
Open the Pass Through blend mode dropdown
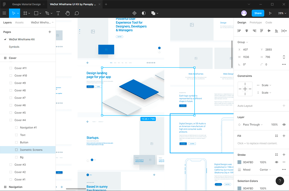(x=252, y=124)
